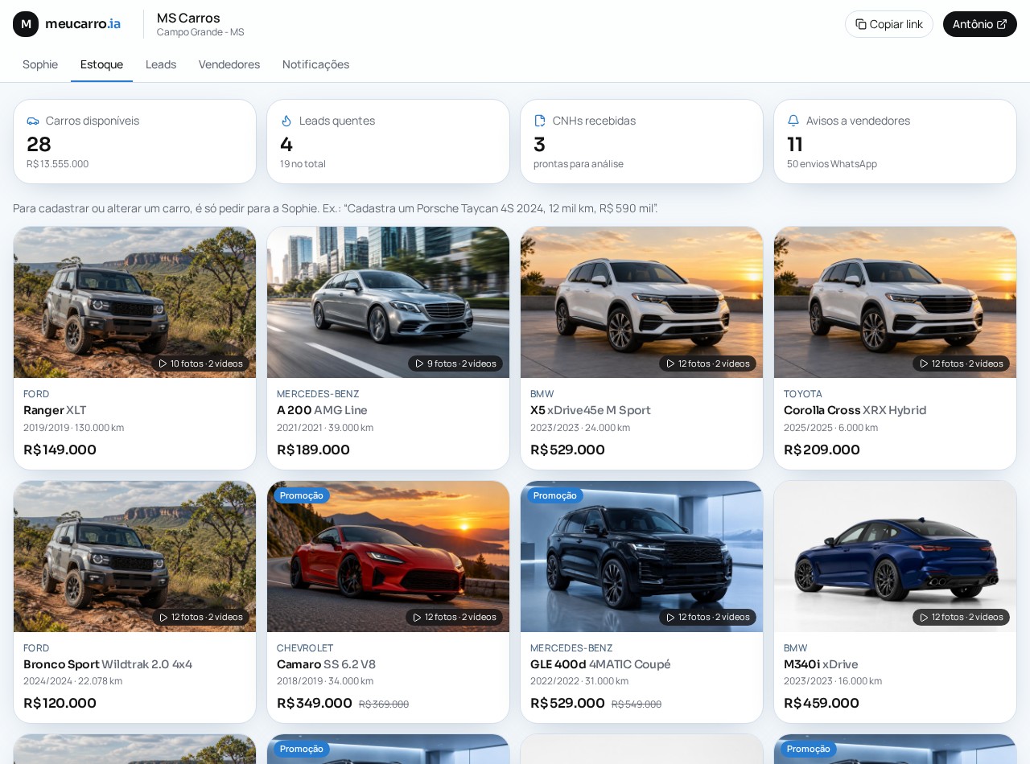Screen dimensions: 1030x764
Task: Click the Avisos a vendedores stat card
Action: point(895,142)
